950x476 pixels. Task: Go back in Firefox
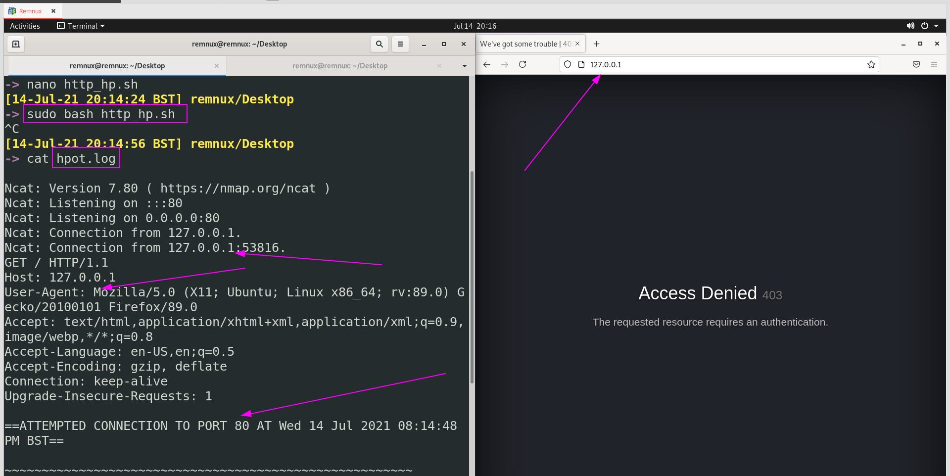point(487,64)
